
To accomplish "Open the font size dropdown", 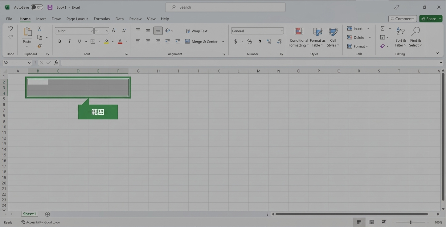I will click(x=107, y=31).
